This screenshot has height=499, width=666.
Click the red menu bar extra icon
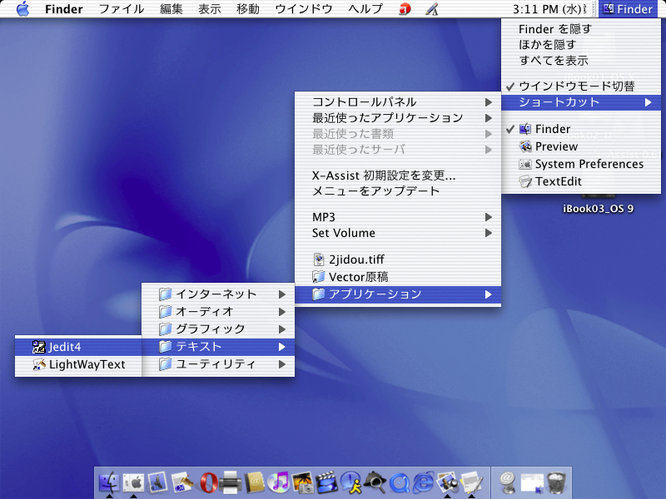[405, 9]
